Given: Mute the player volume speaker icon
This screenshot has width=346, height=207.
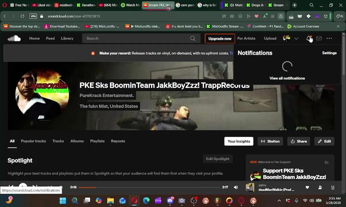Looking at the screenshot, I should coord(236,187).
